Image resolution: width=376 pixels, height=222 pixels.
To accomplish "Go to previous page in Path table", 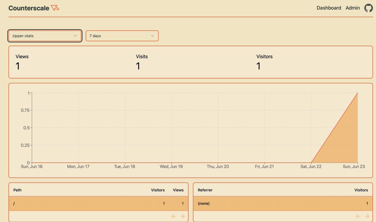I will coord(174,216).
